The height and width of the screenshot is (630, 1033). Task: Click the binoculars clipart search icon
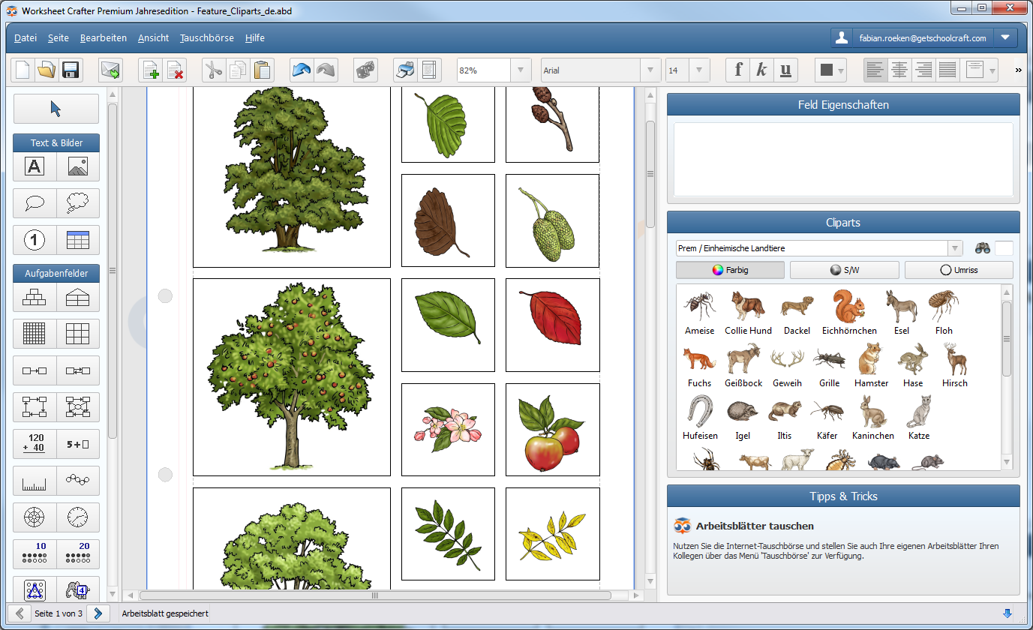click(x=982, y=248)
